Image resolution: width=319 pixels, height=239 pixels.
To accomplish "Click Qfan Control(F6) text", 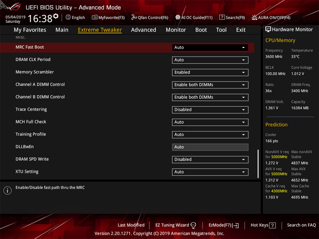I will click(x=153, y=17).
